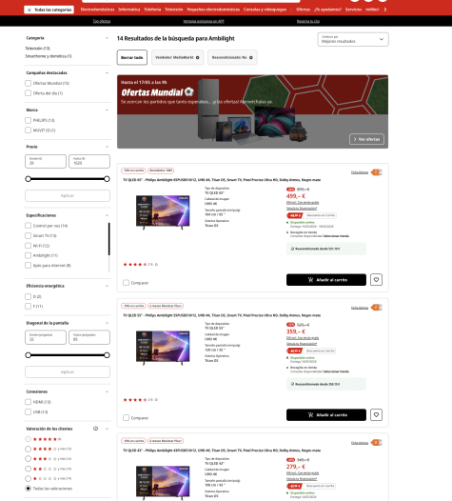Screen dimensions: 452x501
Task: Select Todas las valoraciones radio option
Action: 29,489
